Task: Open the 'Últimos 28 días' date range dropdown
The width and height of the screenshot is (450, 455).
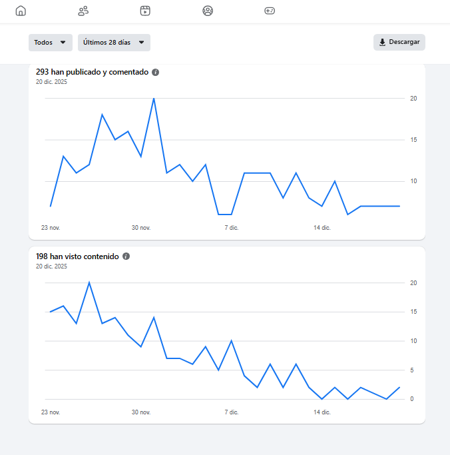Action: coord(114,43)
